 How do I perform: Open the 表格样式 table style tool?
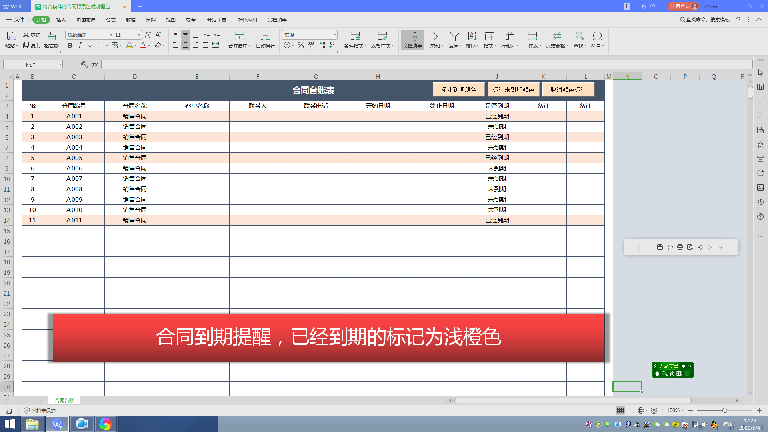click(x=382, y=40)
